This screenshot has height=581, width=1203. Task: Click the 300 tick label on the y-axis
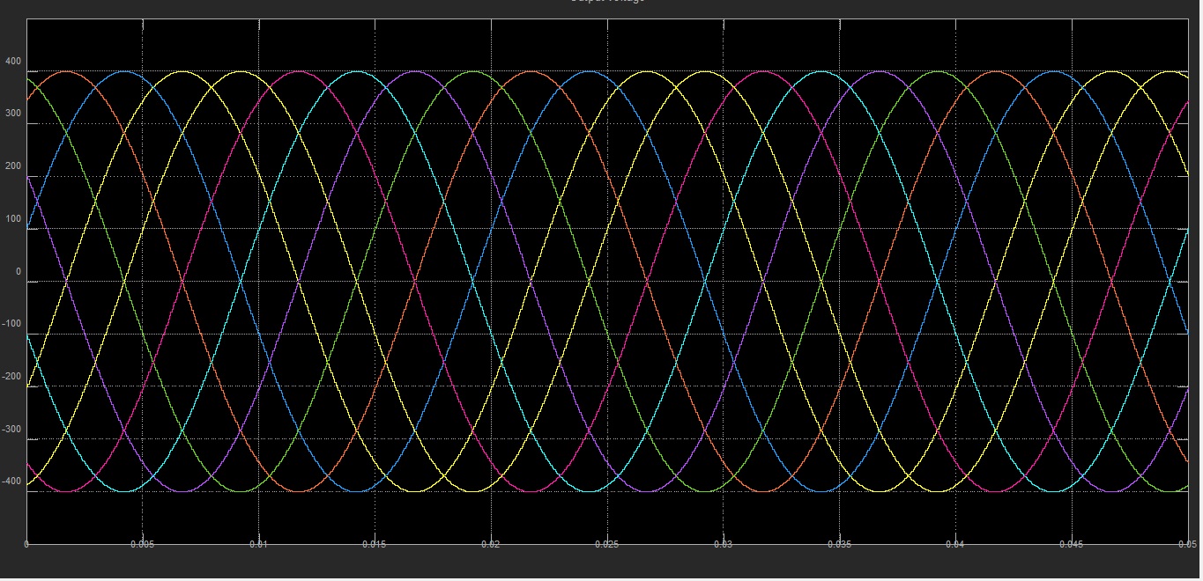(13, 114)
